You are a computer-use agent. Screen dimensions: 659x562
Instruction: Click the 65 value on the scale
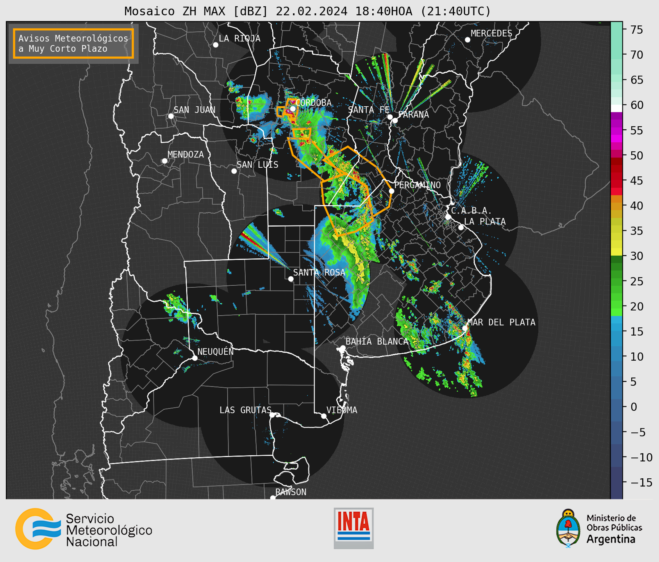click(637, 80)
